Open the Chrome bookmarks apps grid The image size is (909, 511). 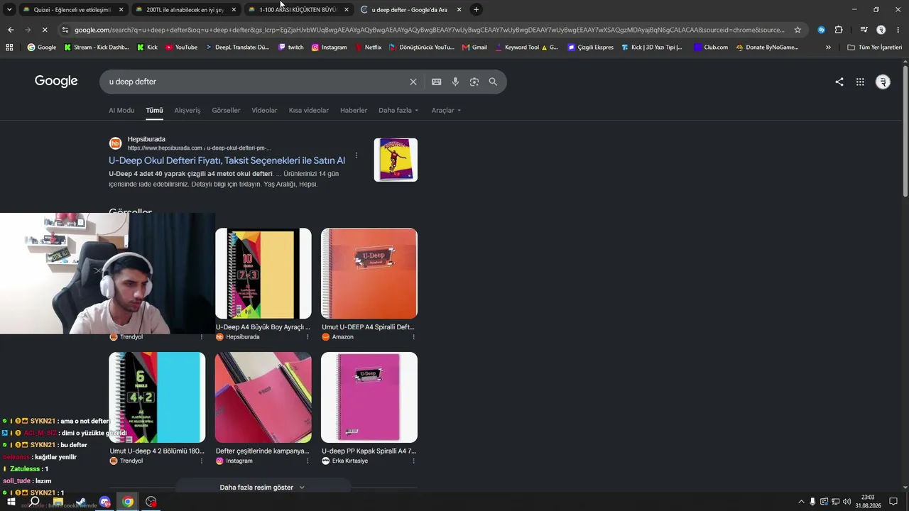(x=9, y=48)
